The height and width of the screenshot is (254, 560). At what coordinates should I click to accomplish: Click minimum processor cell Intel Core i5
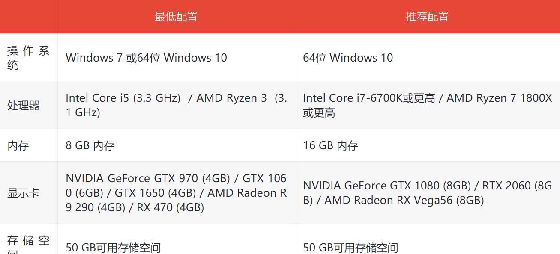(176, 105)
